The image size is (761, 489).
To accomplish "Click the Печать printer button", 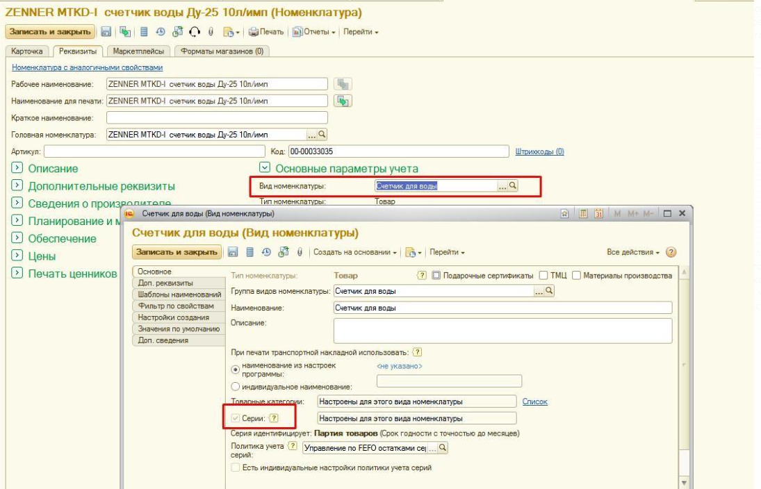I will point(266,32).
